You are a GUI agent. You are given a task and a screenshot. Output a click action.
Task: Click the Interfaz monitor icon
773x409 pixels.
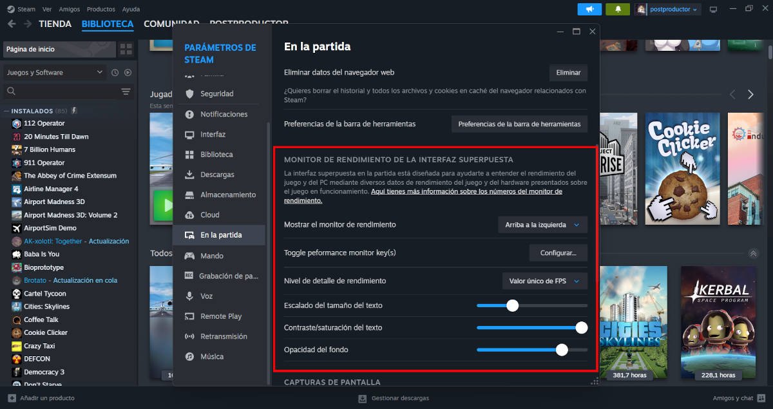pos(189,135)
